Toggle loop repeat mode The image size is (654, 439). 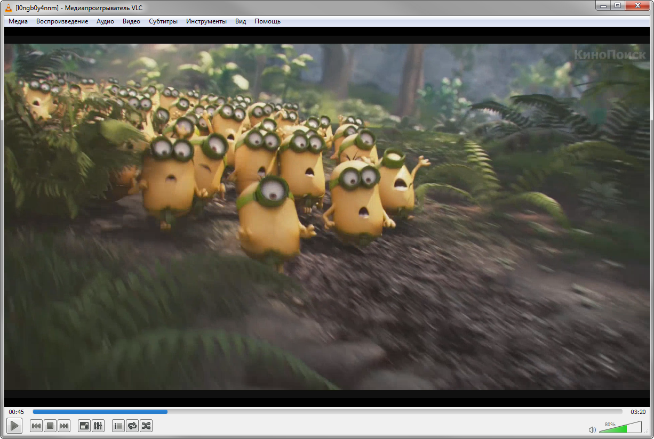tap(132, 426)
